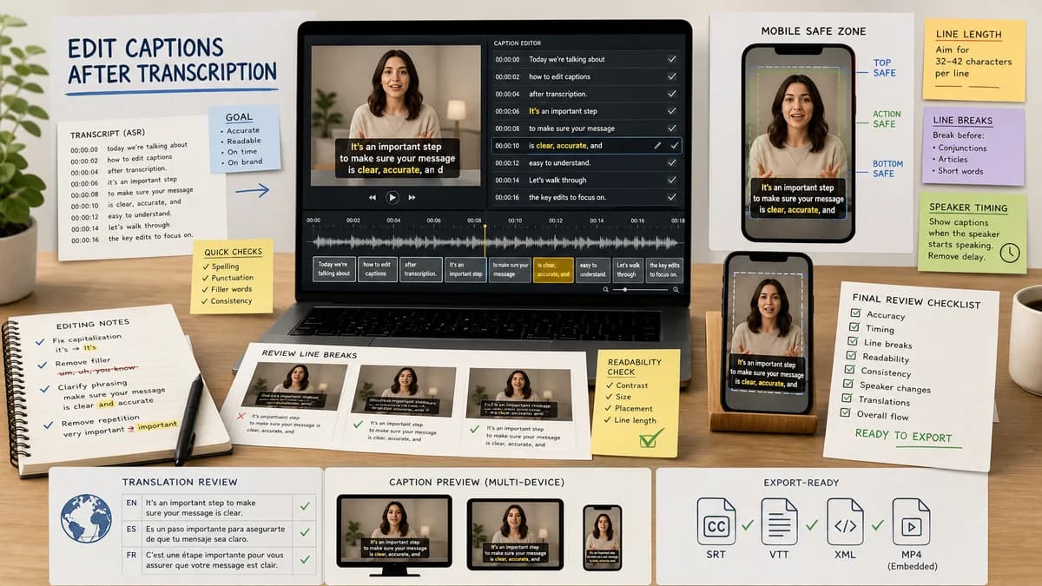Click the 00:00:12 timestamp in Caption Editor
1042x586 pixels.
(x=507, y=163)
